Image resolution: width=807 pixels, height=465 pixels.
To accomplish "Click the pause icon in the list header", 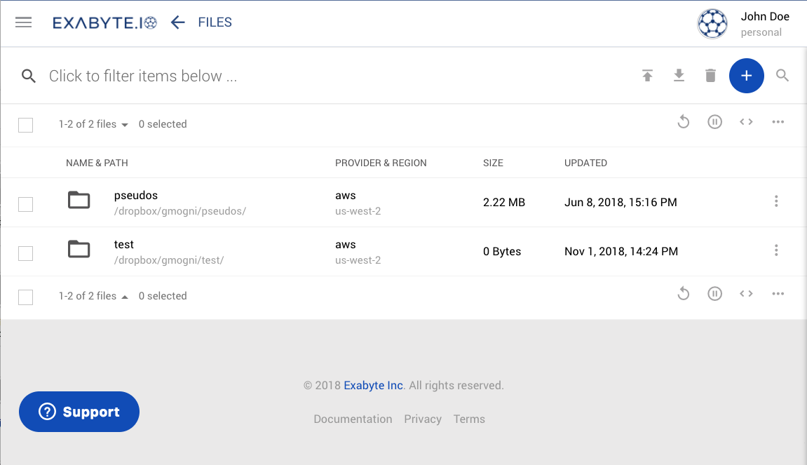I will (x=714, y=121).
